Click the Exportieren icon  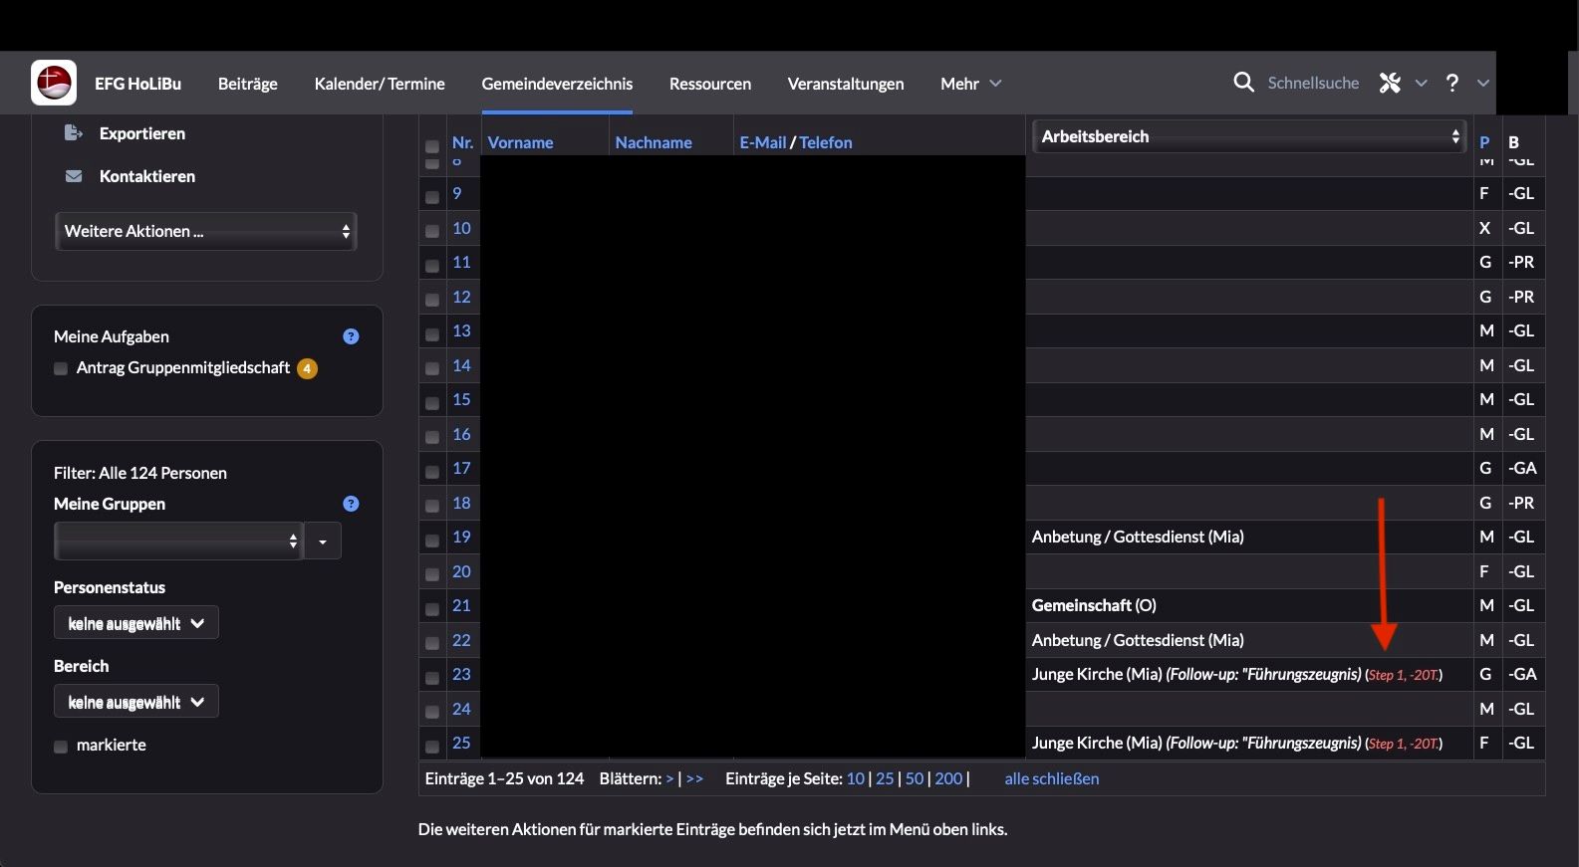[x=73, y=132]
